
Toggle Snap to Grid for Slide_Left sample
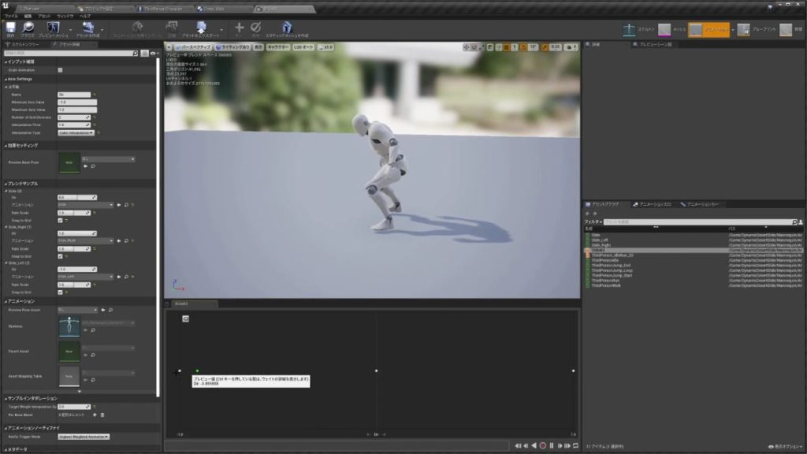[61, 292]
